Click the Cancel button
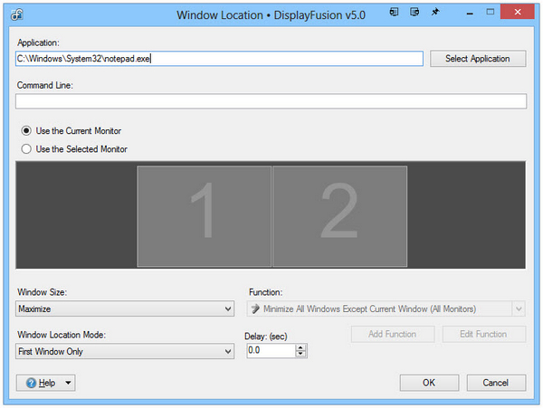The height and width of the screenshot is (408, 543). [x=496, y=383]
